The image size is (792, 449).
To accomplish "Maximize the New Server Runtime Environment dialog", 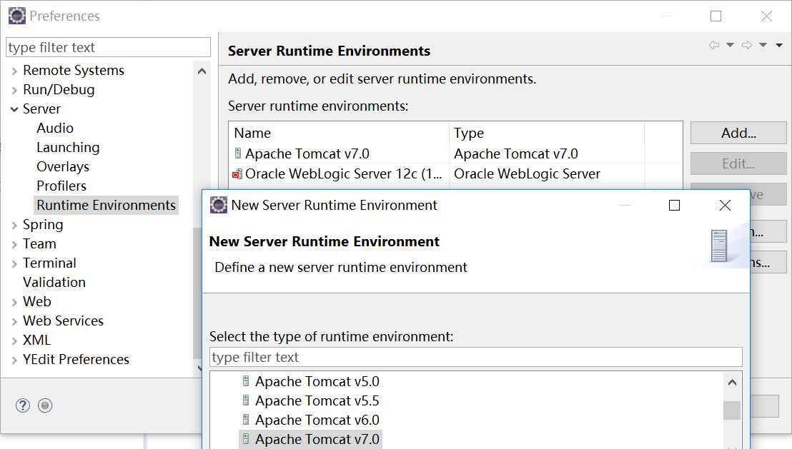I will pyautogui.click(x=674, y=205).
